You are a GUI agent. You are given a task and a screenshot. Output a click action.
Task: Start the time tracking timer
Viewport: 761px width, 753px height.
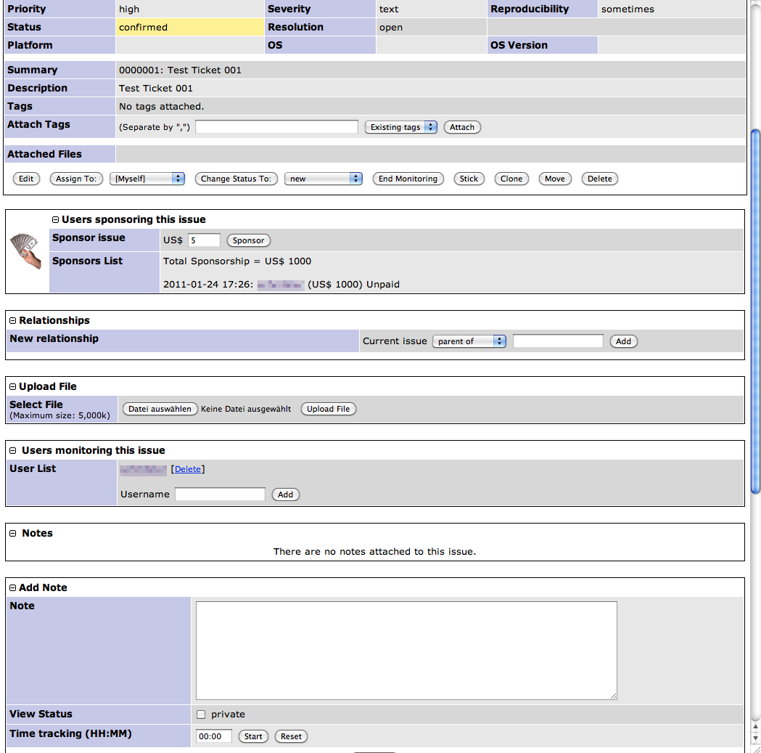click(253, 736)
